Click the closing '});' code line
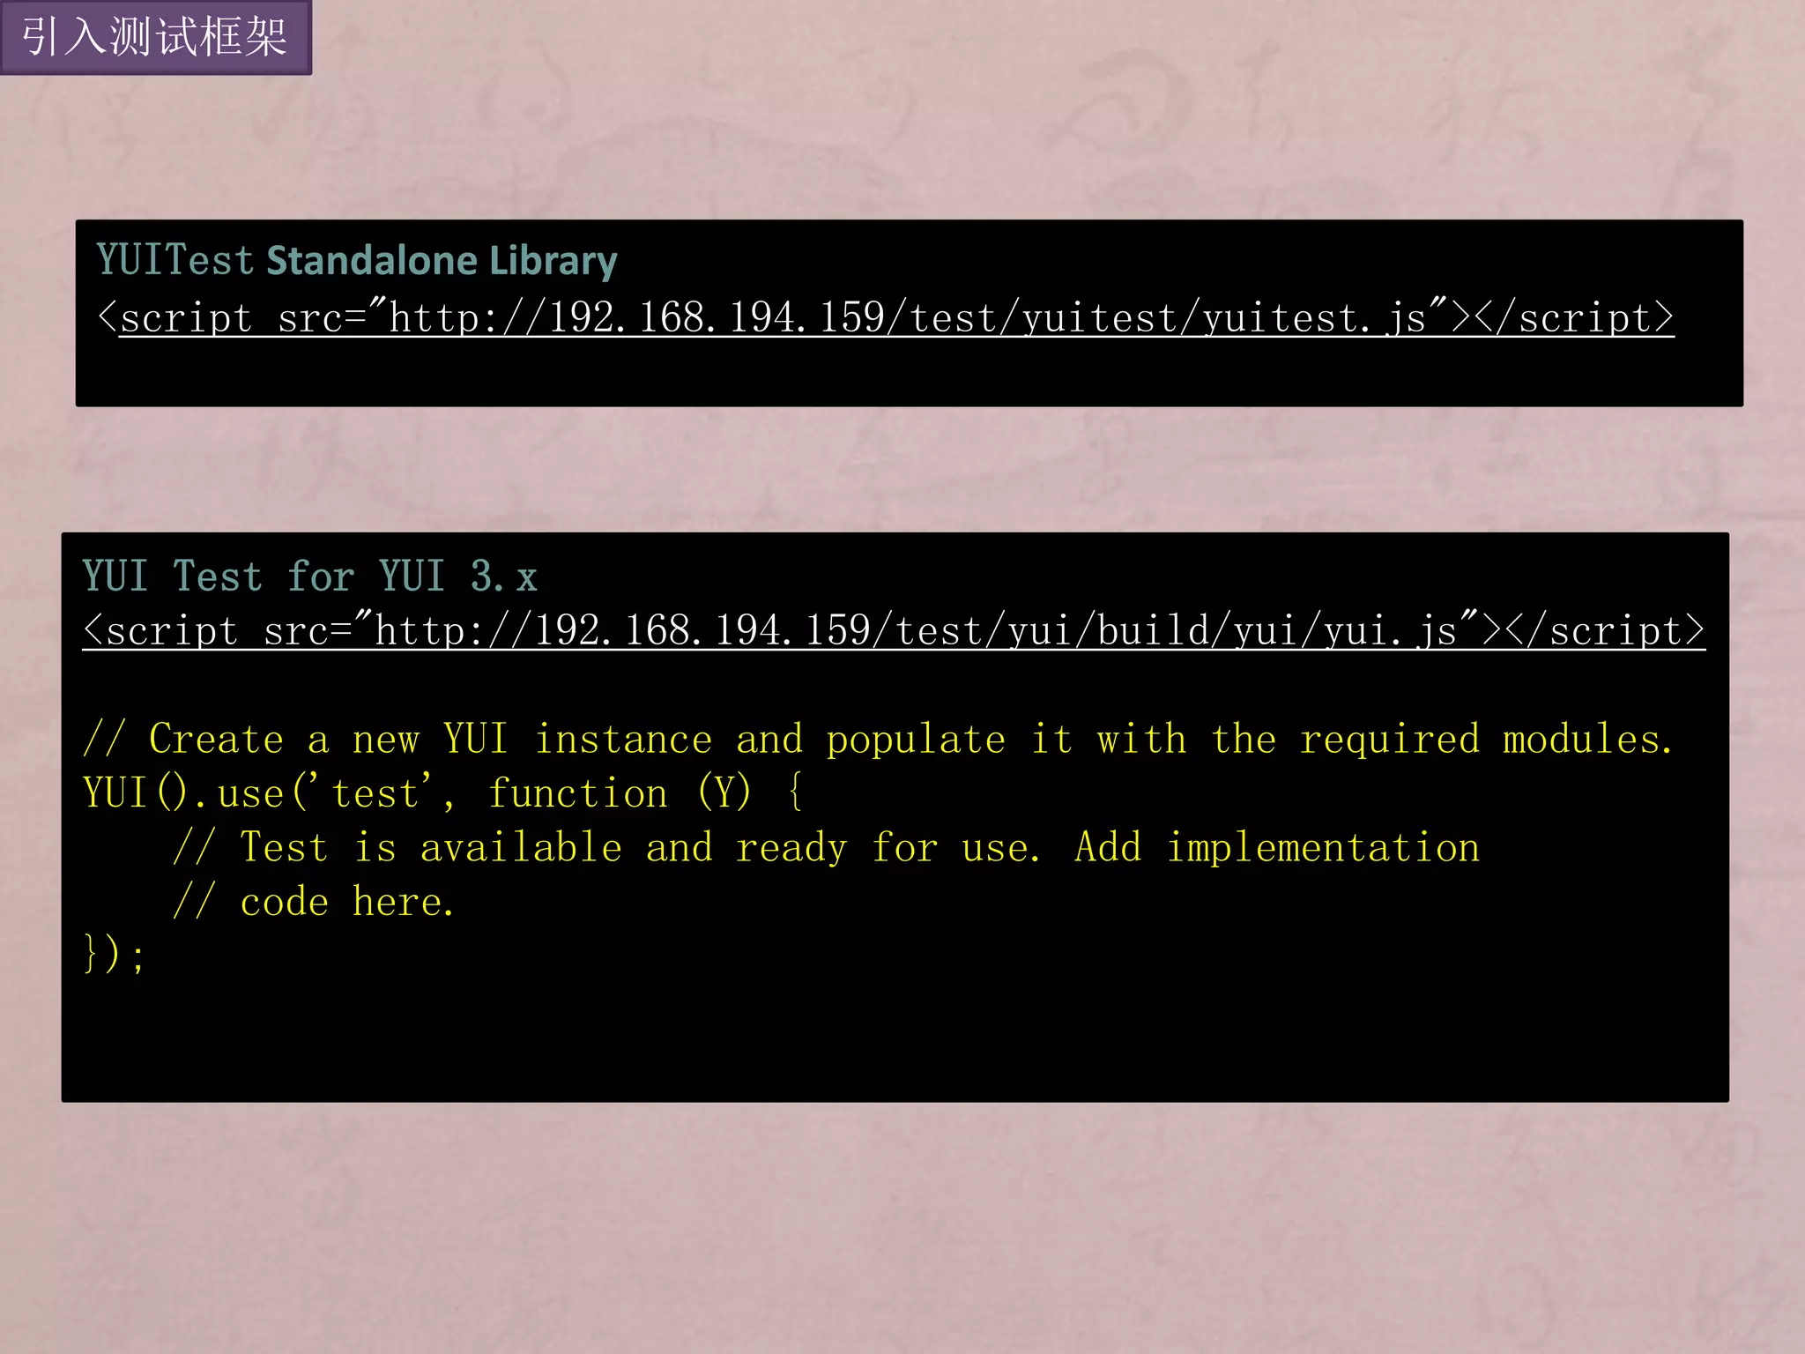1805x1354 pixels. coord(114,955)
